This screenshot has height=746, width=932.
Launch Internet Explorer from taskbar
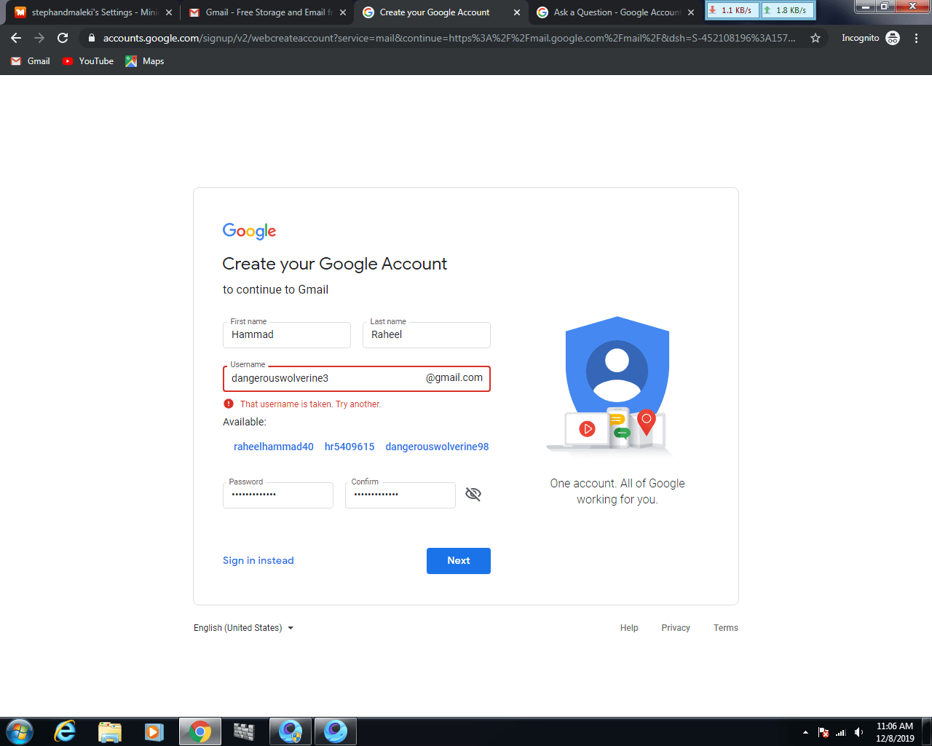click(65, 731)
